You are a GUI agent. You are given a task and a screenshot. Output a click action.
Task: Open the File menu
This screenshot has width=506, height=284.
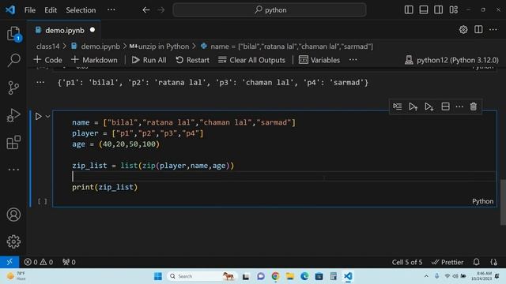pos(30,10)
